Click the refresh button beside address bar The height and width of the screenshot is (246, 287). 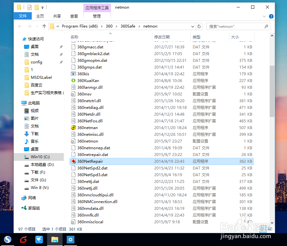coord(199,26)
